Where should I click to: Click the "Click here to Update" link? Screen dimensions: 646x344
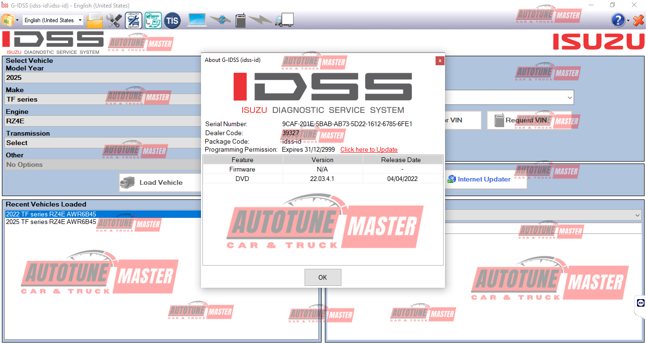pyautogui.click(x=369, y=149)
